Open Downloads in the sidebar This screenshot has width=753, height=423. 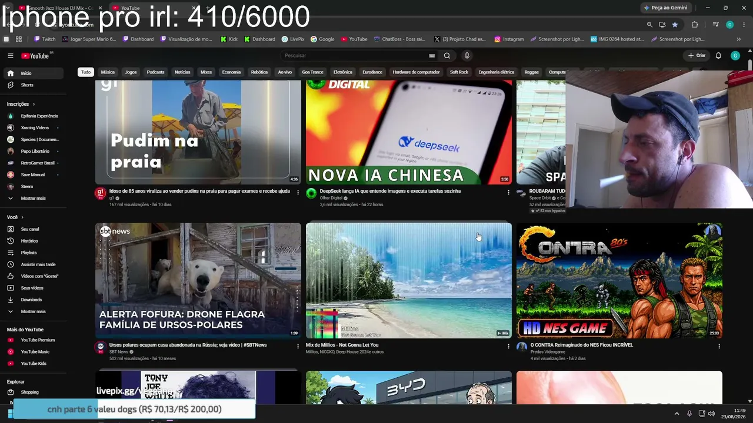(x=32, y=300)
